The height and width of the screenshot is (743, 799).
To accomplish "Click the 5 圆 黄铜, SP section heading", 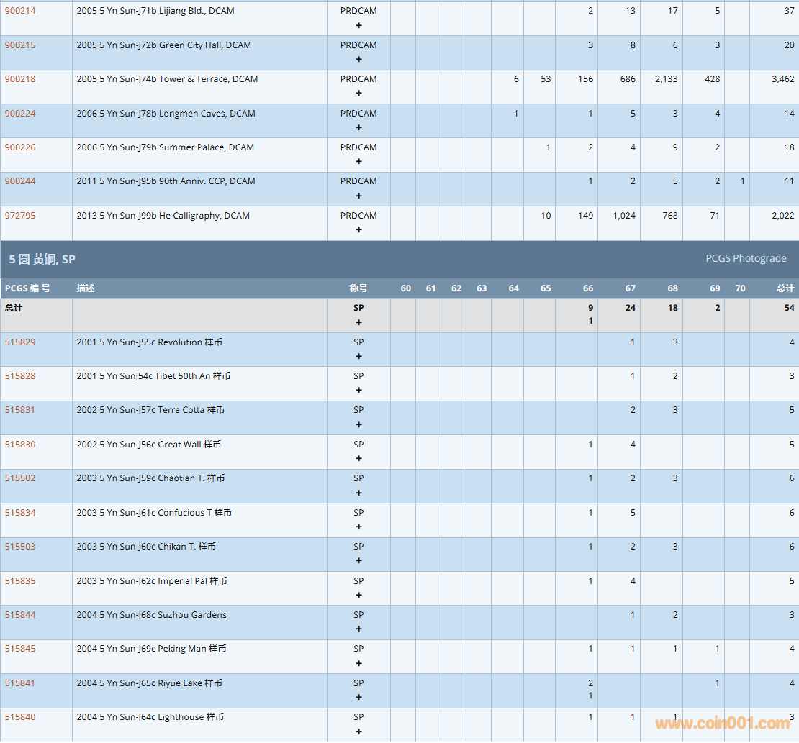I will pyautogui.click(x=42, y=259).
